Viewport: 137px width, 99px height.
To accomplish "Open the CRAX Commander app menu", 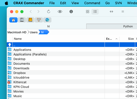I will [x=29, y=3].
